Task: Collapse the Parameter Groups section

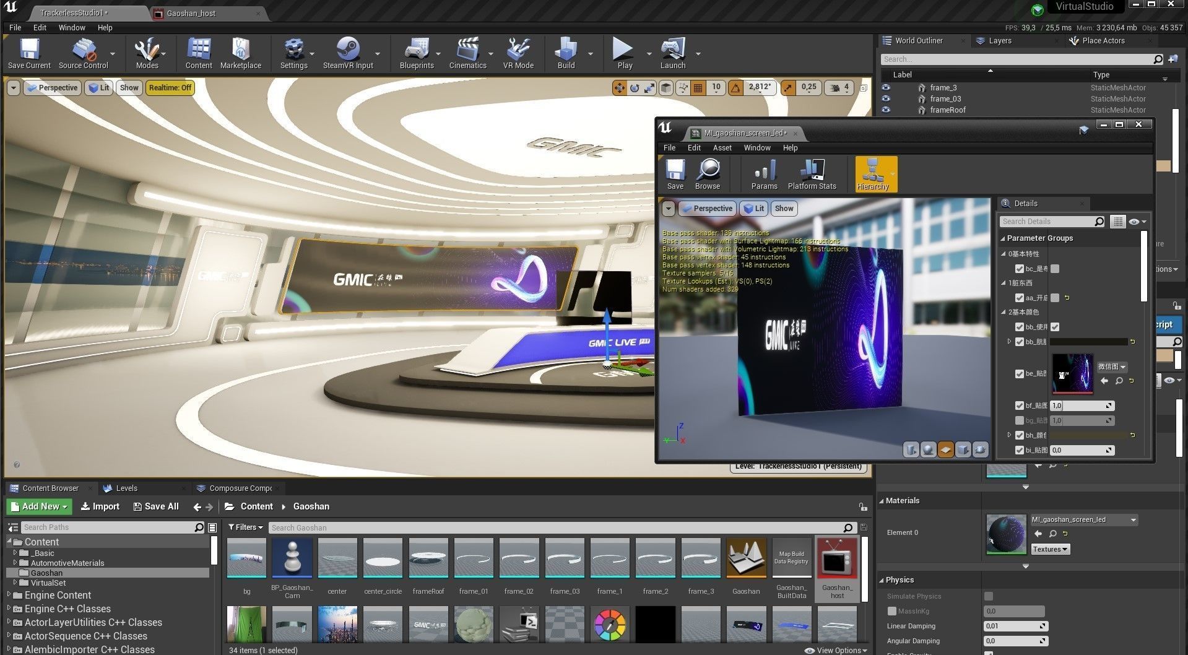Action: [1003, 238]
